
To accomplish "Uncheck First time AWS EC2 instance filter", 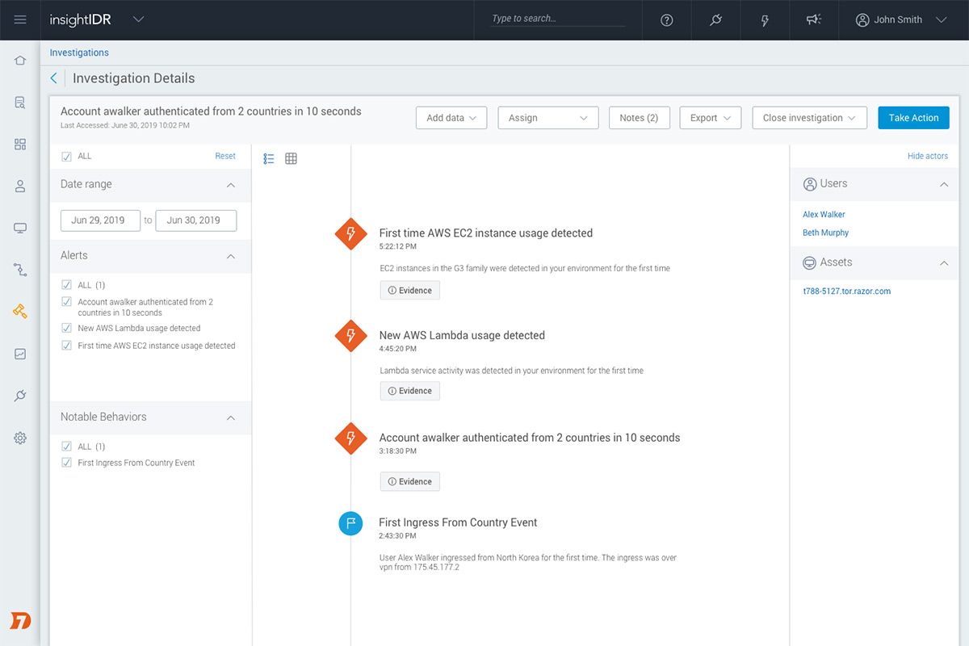I will (67, 346).
